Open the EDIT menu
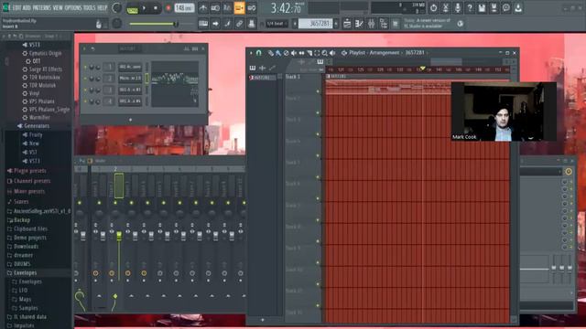The height and width of the screenshot is (329, 586). click(16, 8)
